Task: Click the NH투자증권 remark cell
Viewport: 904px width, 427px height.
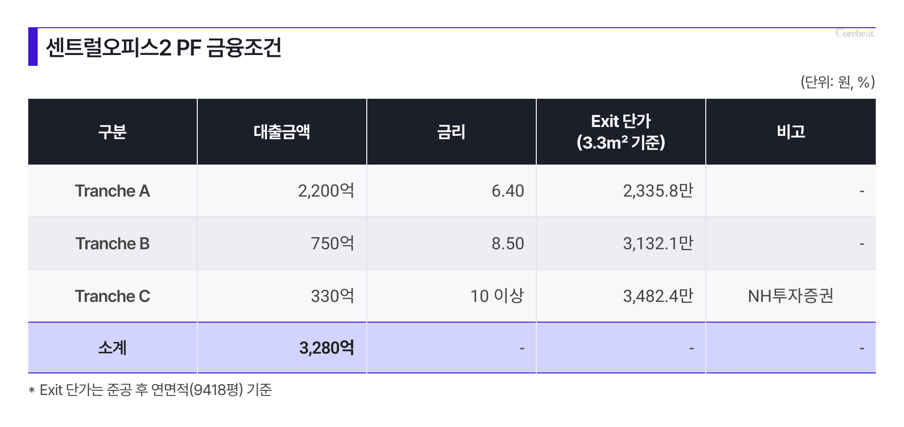Action: 791,296
